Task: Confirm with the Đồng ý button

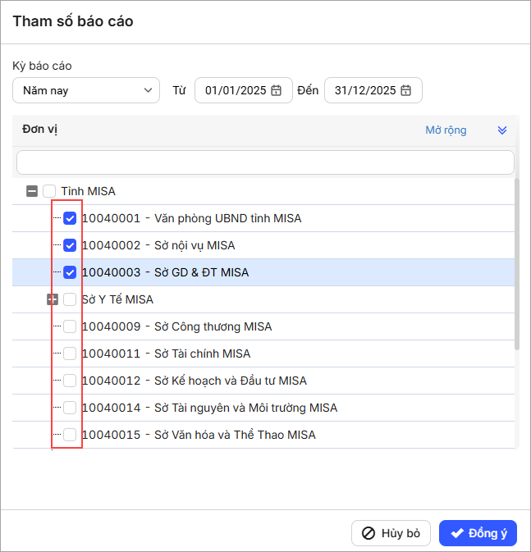Action: coord(478,533)
